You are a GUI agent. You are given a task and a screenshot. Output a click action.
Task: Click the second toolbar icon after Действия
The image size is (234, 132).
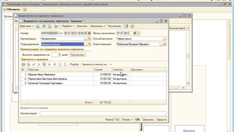(x=44, y=26)
